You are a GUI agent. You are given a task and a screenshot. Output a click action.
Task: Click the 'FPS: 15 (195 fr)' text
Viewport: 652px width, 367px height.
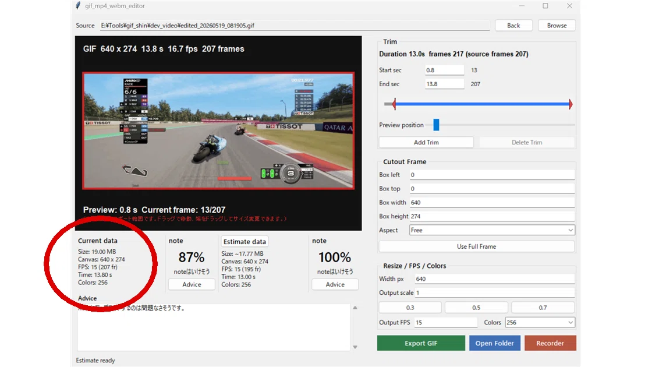[x=241, y=269]
